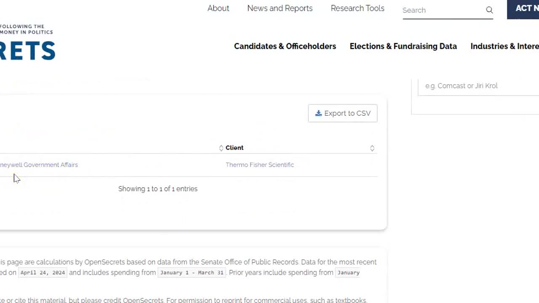Click the 'Showing 1 to 1 of 1 entries' text
This screenshot has height=303, width=539.
tap(158, 189)
